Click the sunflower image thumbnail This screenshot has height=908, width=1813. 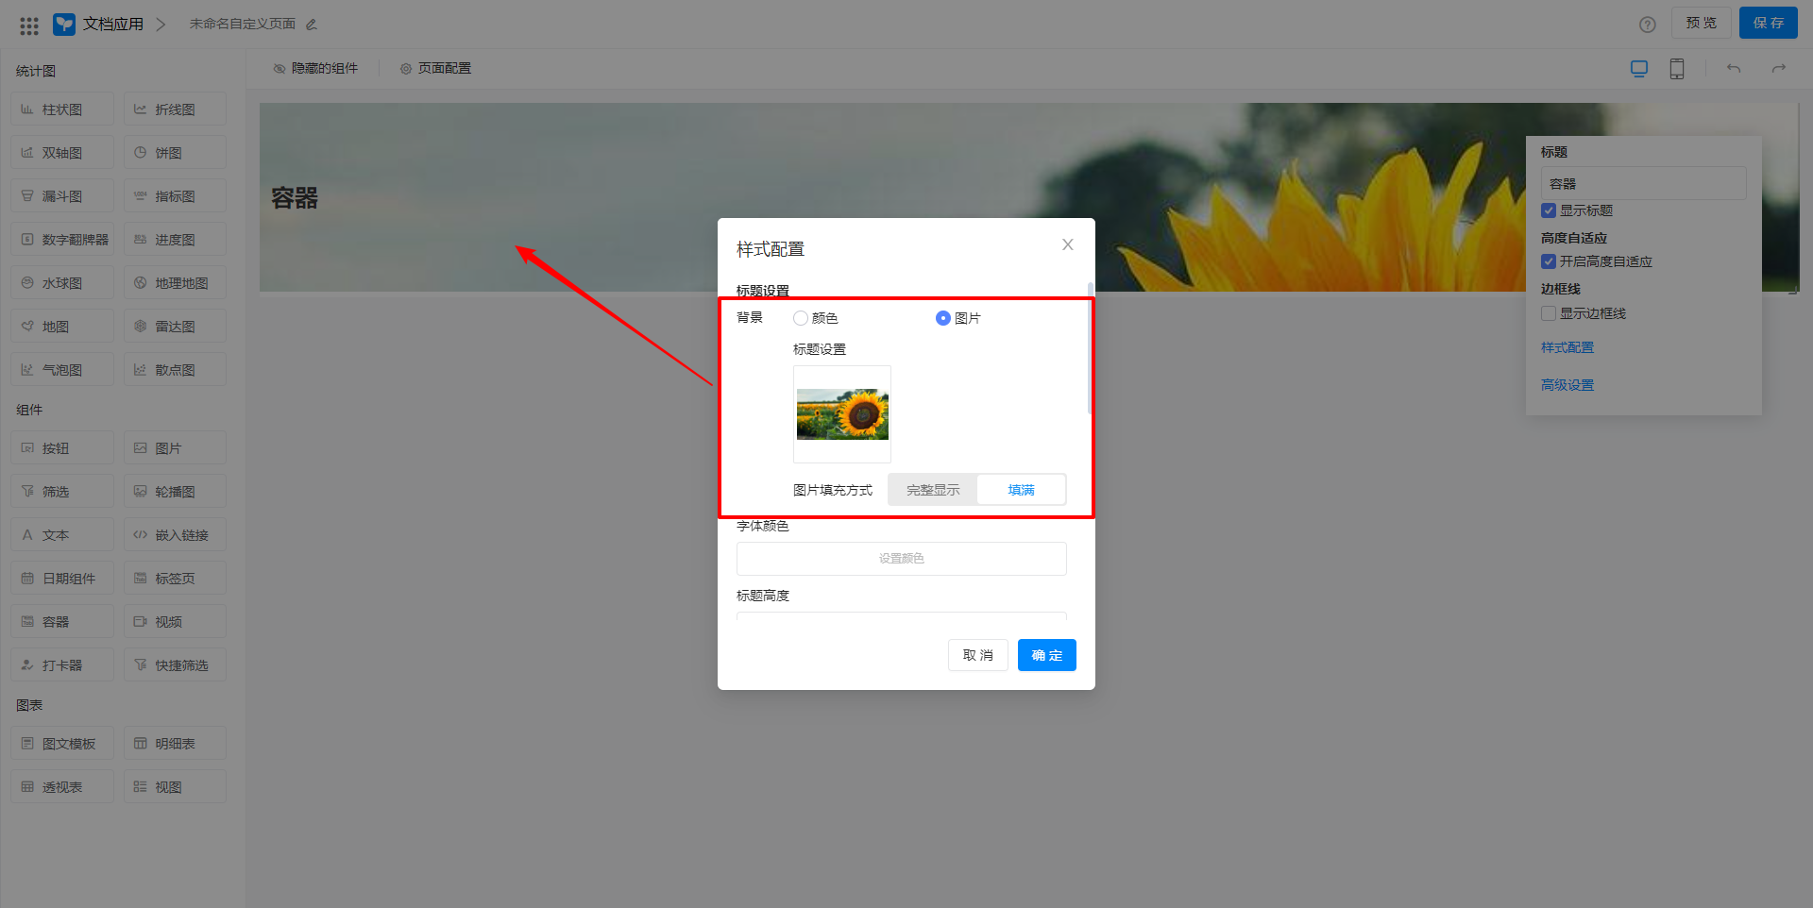pos(841,412)
